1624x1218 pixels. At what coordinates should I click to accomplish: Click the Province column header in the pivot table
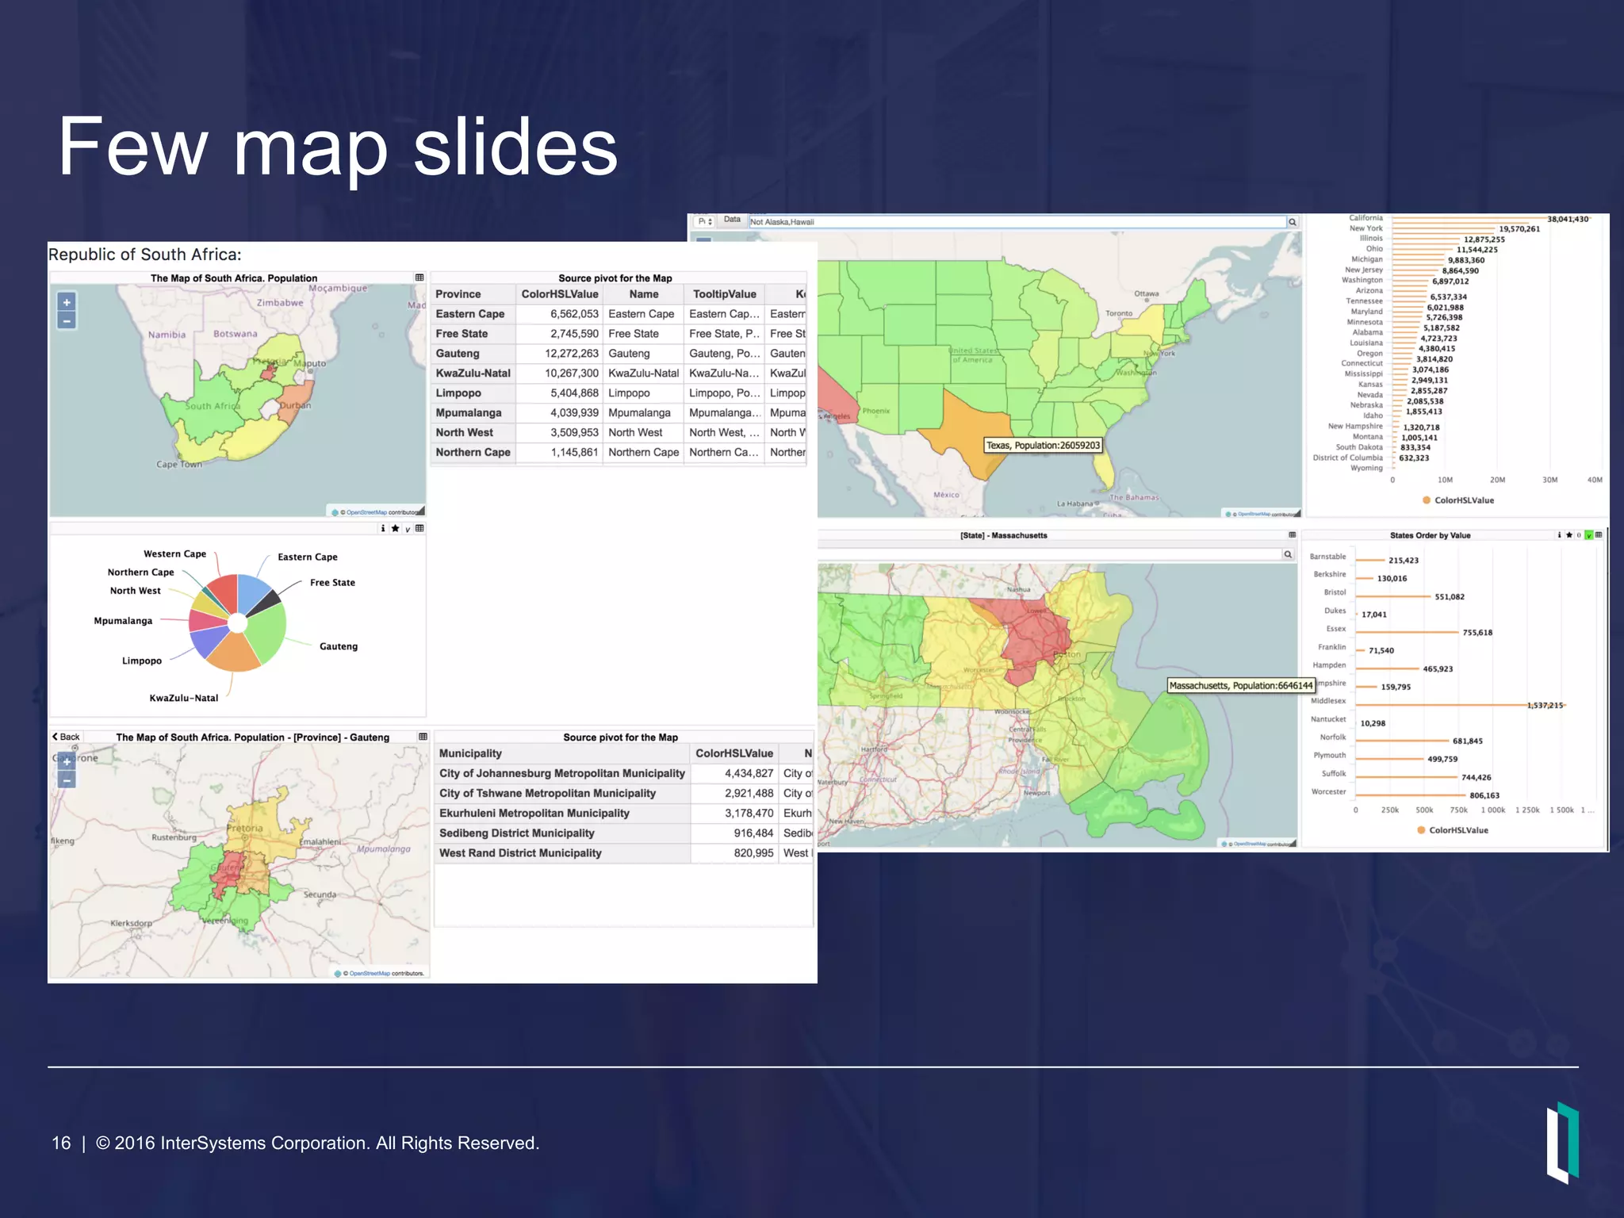[458, 294]
